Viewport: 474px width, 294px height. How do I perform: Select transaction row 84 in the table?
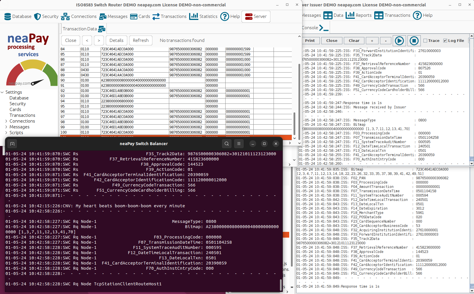[x=176, y=49]
